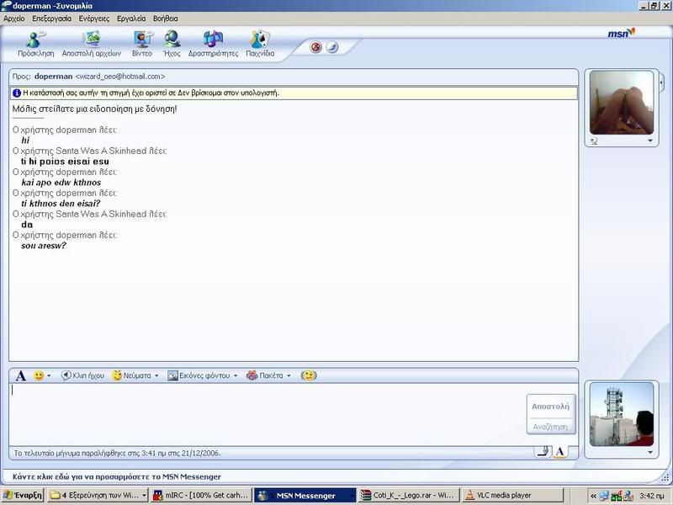This screenshot has width=673, height=505.
Task: Click the webcam icon under contact's picture
Action: pyautogui.click(x=595, y=141)
